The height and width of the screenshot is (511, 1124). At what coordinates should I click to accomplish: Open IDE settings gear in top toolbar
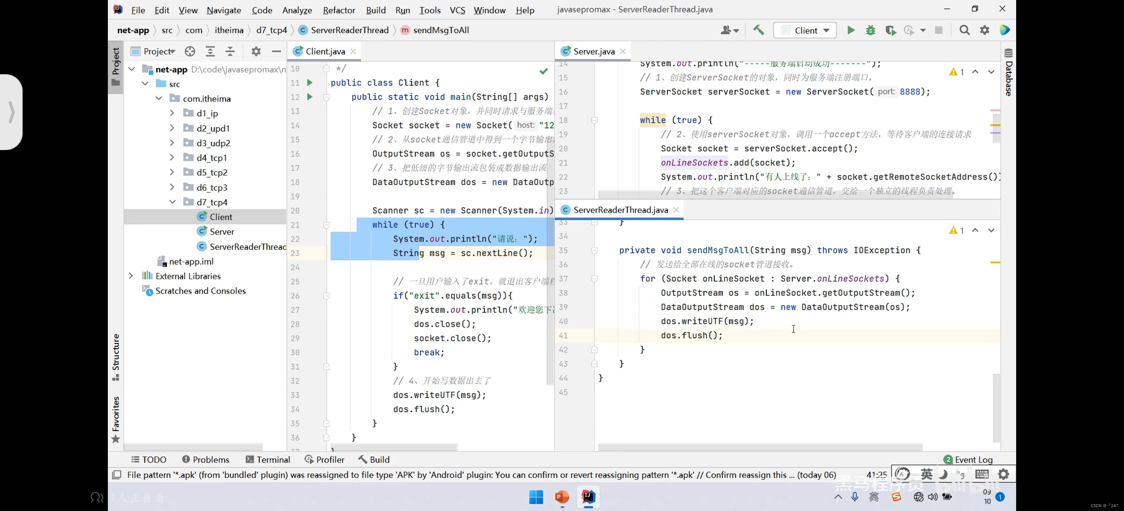(984, 30)
